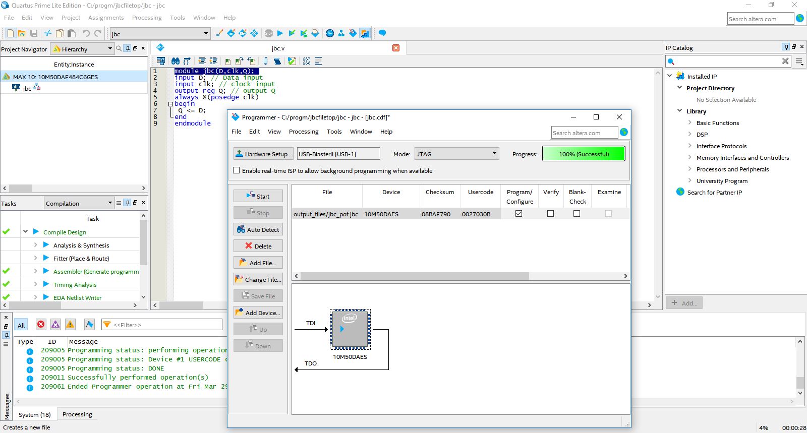Enable the Verify checkbox in programmer
807x433 pixels.
click(550, 214)
